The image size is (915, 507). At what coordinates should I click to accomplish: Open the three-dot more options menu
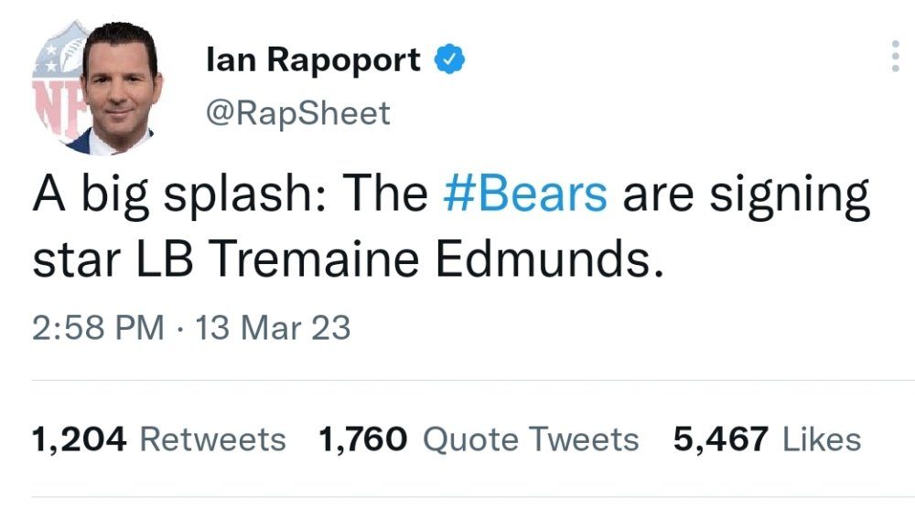click(x=895, y=57)
